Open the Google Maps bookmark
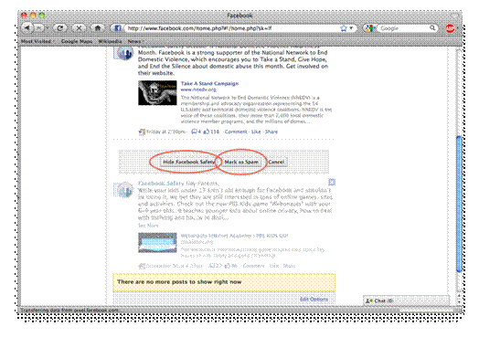 [x=77, y=41]
